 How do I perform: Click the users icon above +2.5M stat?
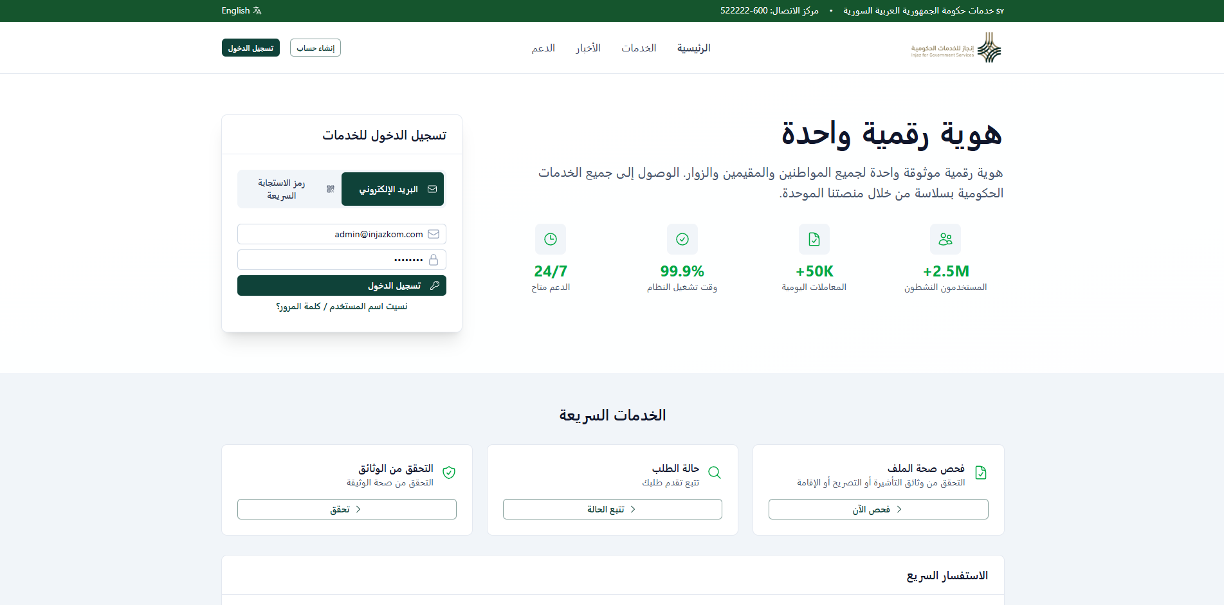(945, 239)
